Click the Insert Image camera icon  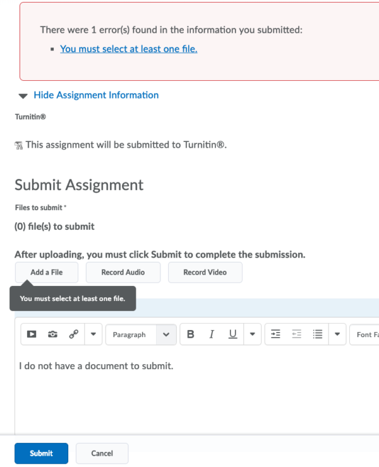coord(52,334)
